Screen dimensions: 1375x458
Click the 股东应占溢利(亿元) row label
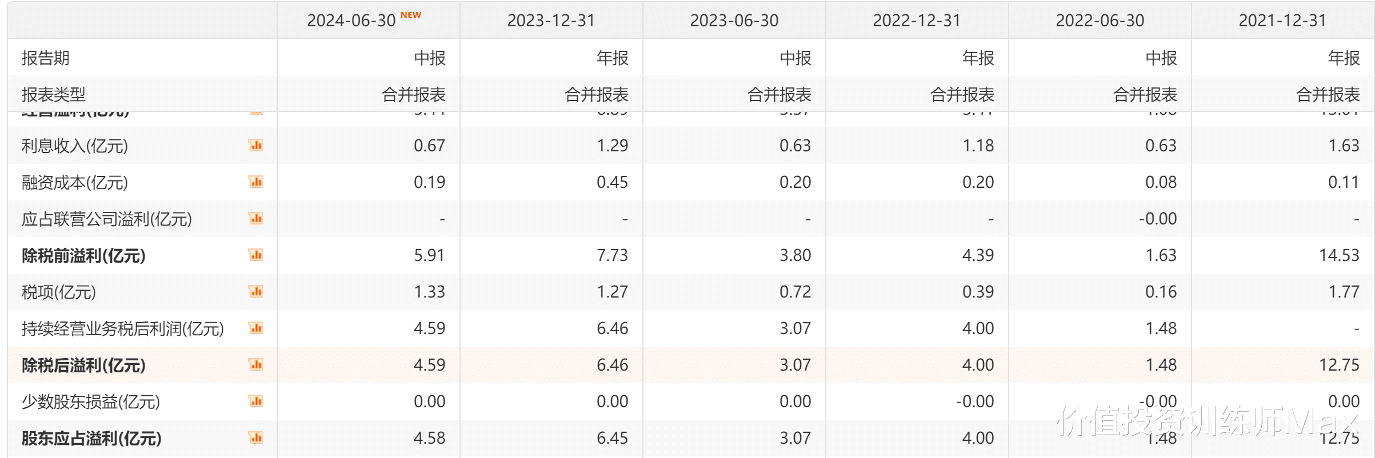click(x=91, y=438)
